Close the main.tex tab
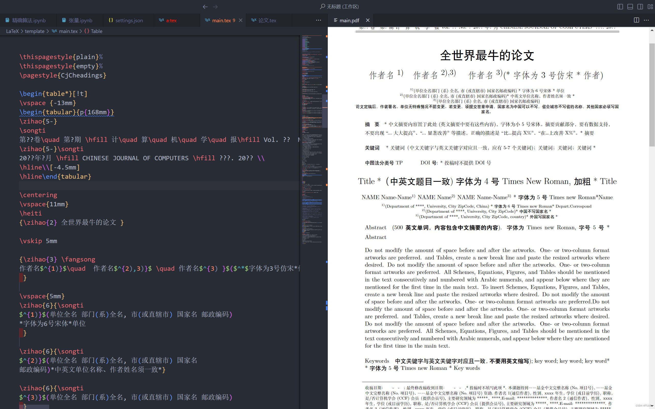Viewport: 655px width, 409px height. [241, 20]
